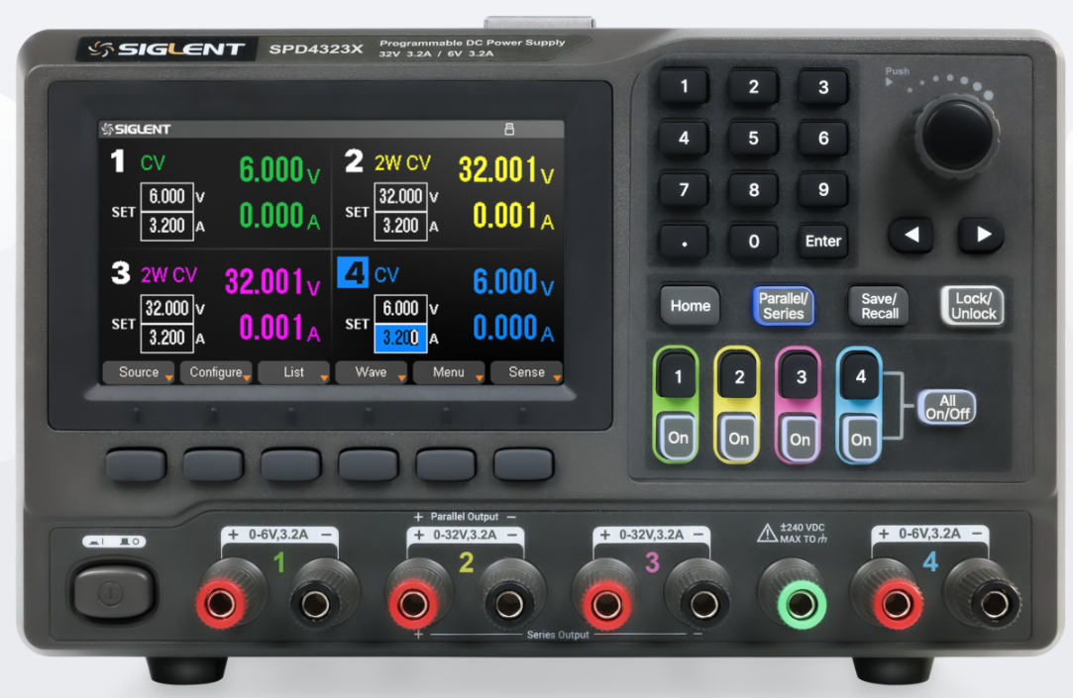Open the Sense menu on the display

(526, 372)
